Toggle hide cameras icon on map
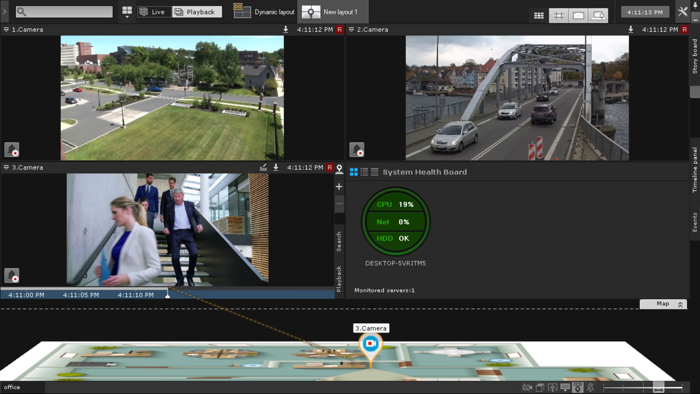 pos(527,387)
